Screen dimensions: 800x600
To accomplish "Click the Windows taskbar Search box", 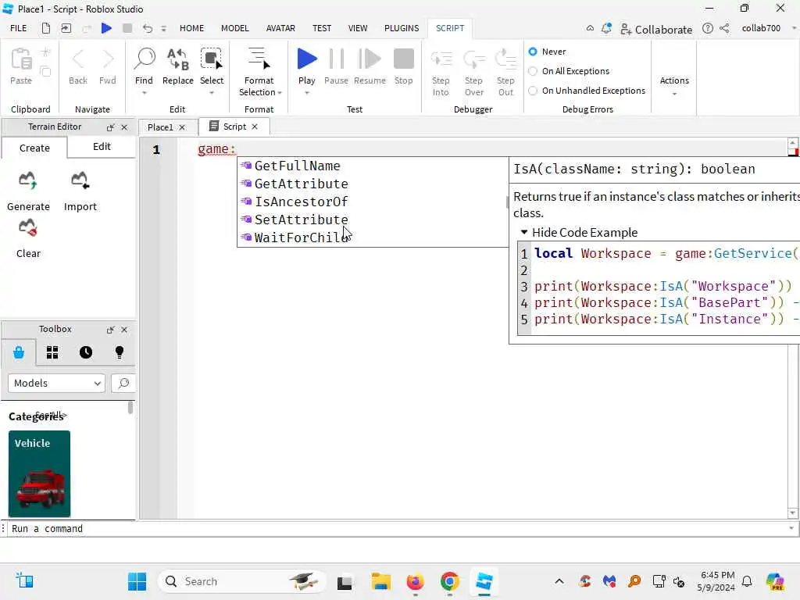I will tap(242, 581).
